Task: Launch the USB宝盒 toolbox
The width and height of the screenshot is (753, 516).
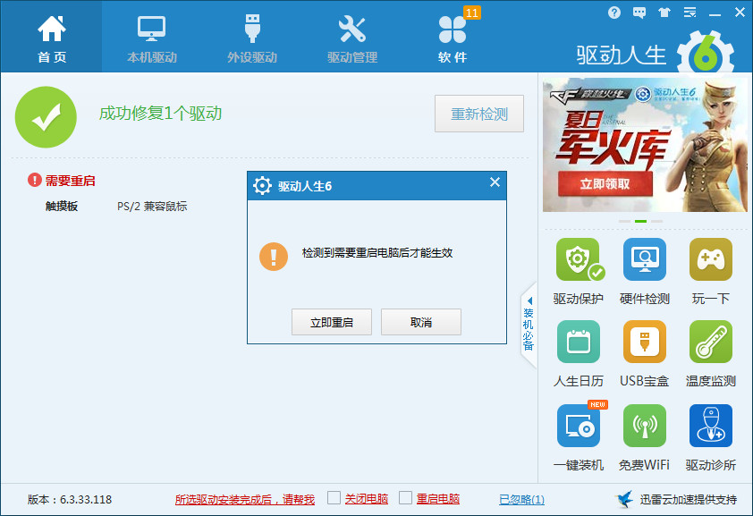Action: tap(644, 342)
